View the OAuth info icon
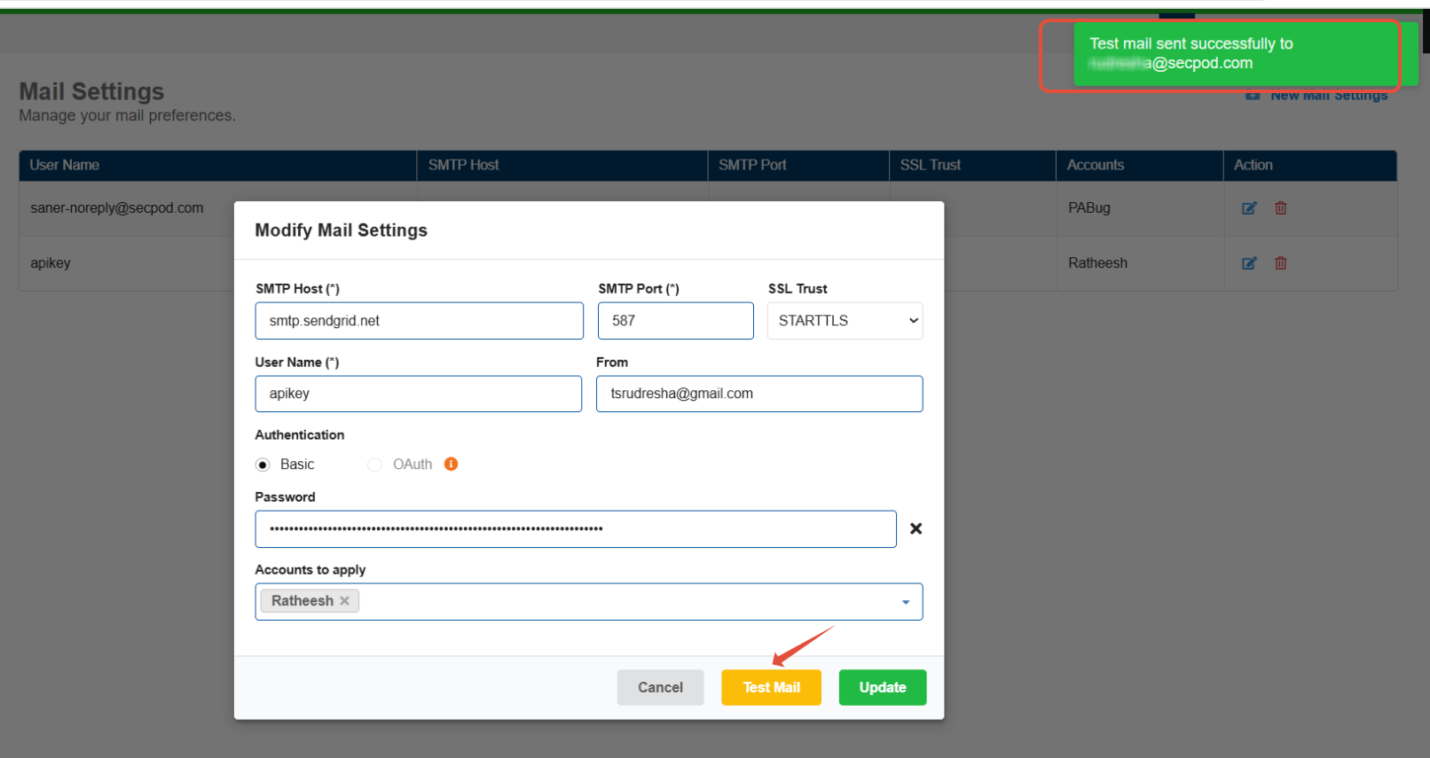1430x758 pixels. click(451, 464)
